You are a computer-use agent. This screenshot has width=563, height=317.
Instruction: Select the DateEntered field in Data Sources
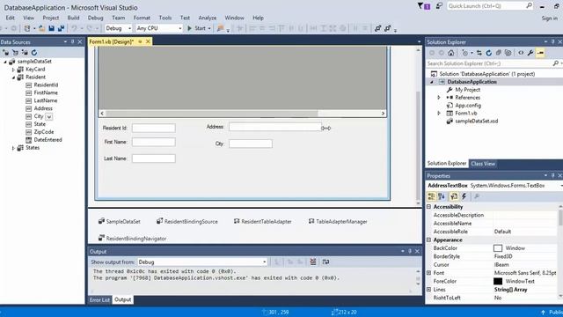[x=48, y=140]
